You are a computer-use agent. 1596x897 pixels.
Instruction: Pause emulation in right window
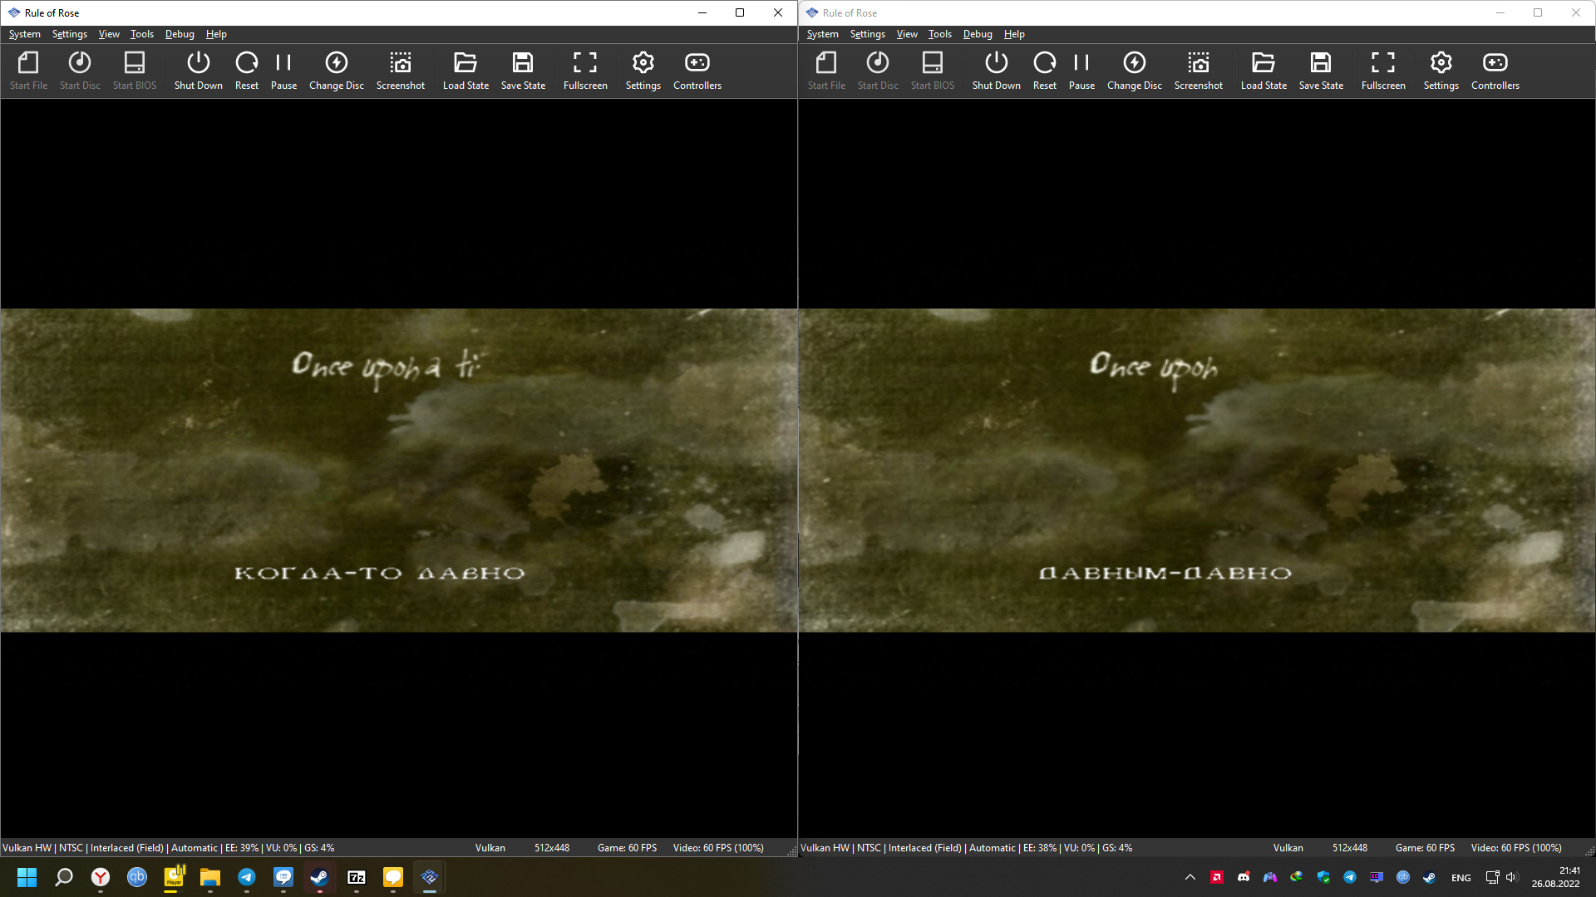1081,71
